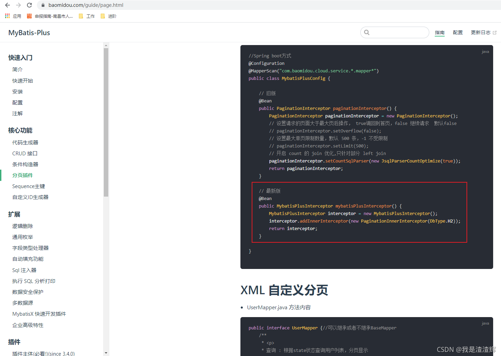Screen dimensions: 501x356
Task: Open the 工作 bookmarks folder
Action: point(87,16)
